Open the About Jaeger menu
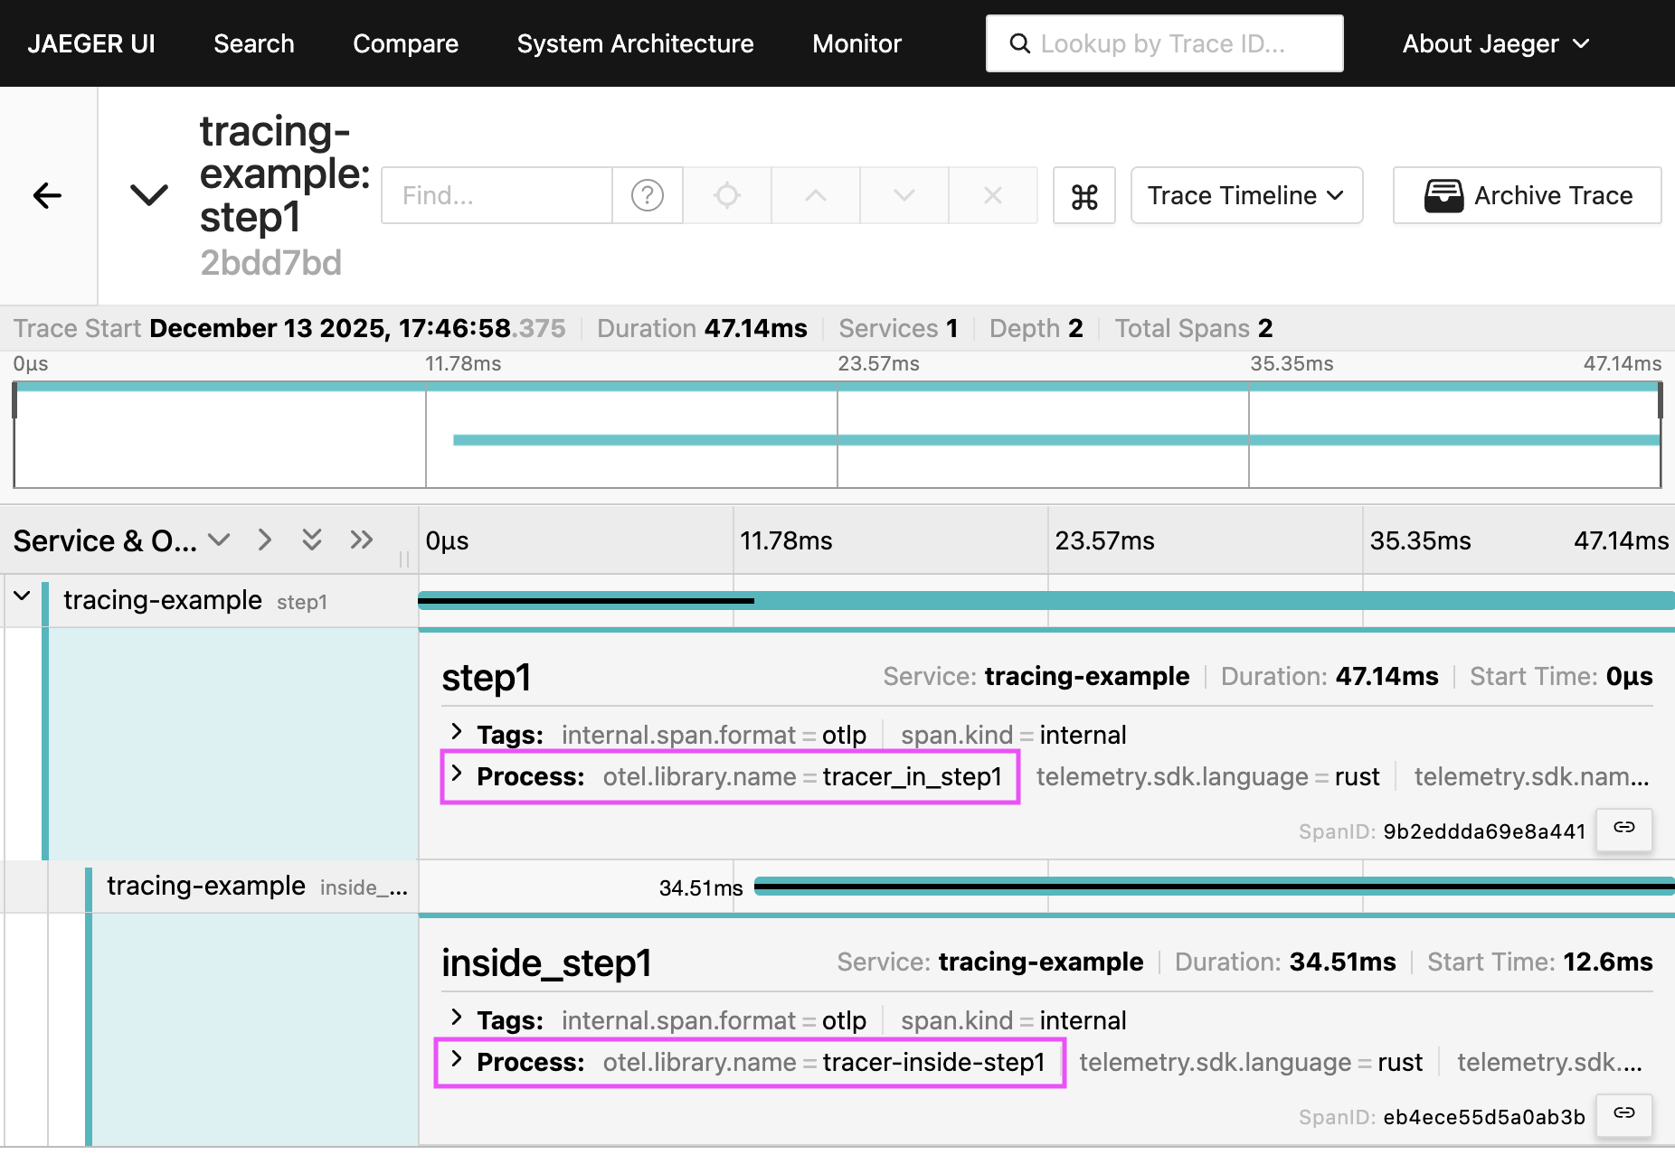 (1495, 43)
